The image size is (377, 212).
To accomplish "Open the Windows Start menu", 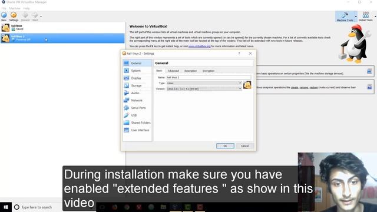I will (x=6, y=207).
